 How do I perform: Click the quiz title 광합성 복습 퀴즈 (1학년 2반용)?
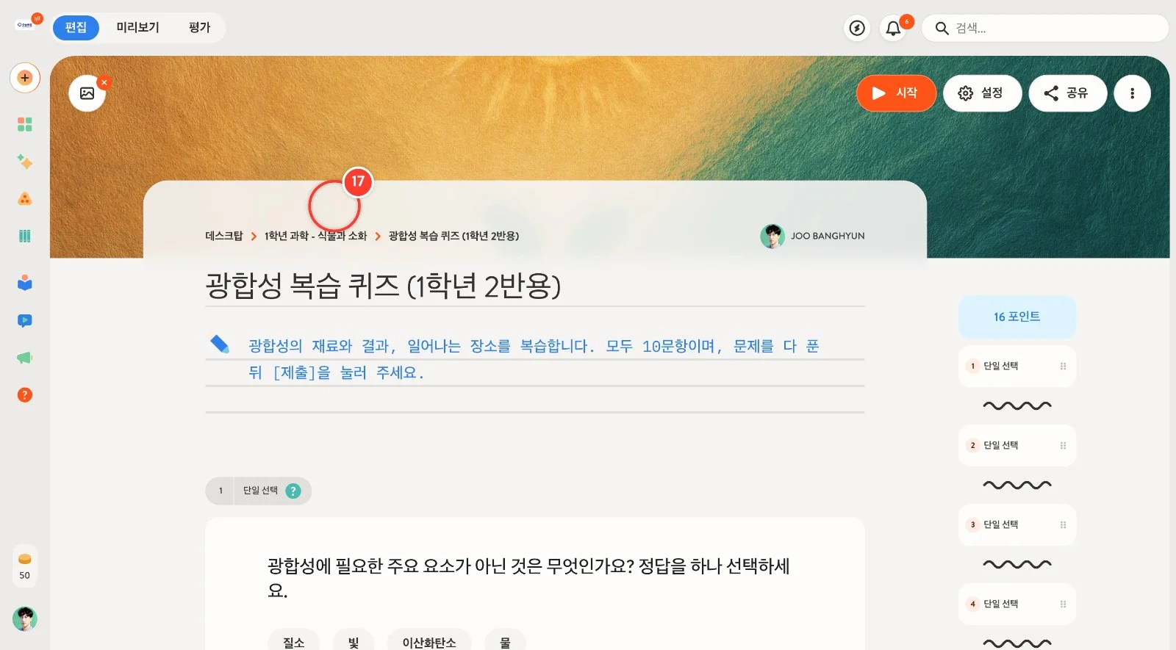[383, 286]
